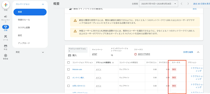Click the メインのコンバージョン アクション count 15

pyautogui.click(x=112, y=55)
